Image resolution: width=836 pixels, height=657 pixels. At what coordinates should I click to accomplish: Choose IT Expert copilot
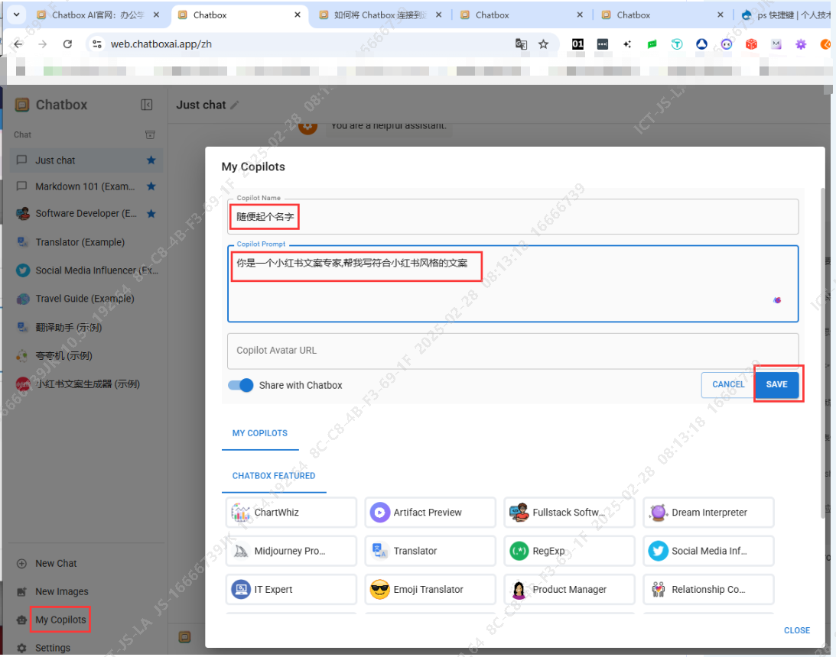pos(291,589)
